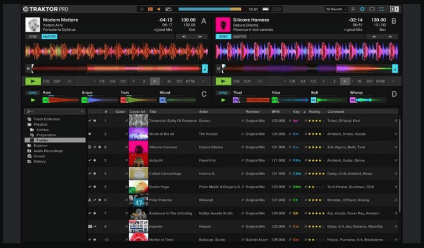Open the History folder

[x=37, y=162]
